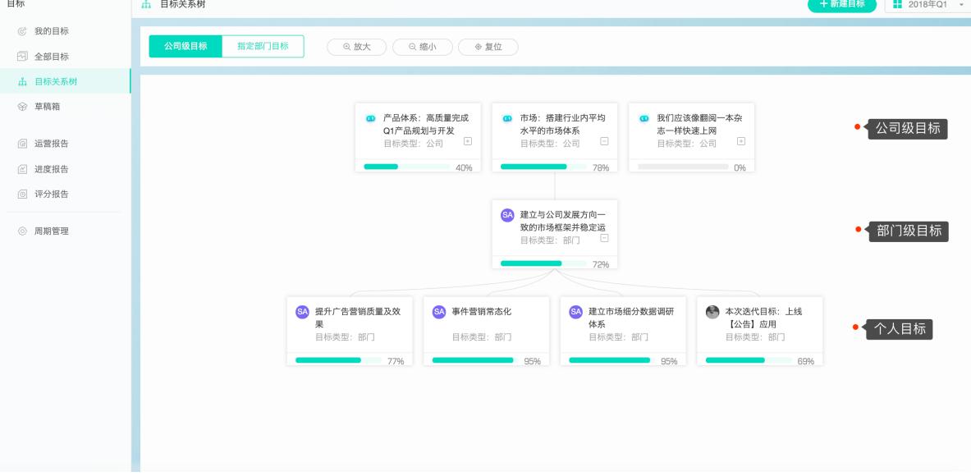Screen dimensions: 971x476
Task: Click the 新建目标 button
Action: pos(841,5)
